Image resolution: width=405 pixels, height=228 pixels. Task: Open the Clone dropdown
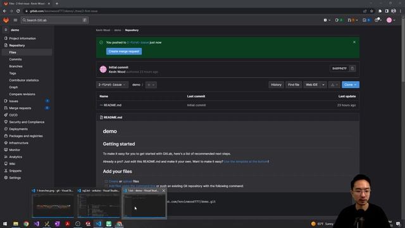(350, 85)
